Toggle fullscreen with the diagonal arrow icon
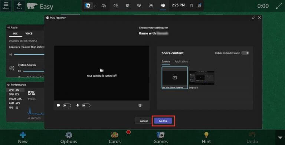The height and width of the screenshot is (145, 285). coord(279,6)
